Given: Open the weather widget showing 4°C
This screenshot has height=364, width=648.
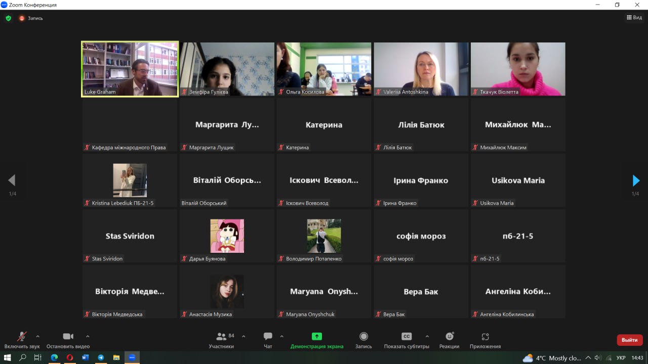Looking at the screenshot, I should coord(551,358).
